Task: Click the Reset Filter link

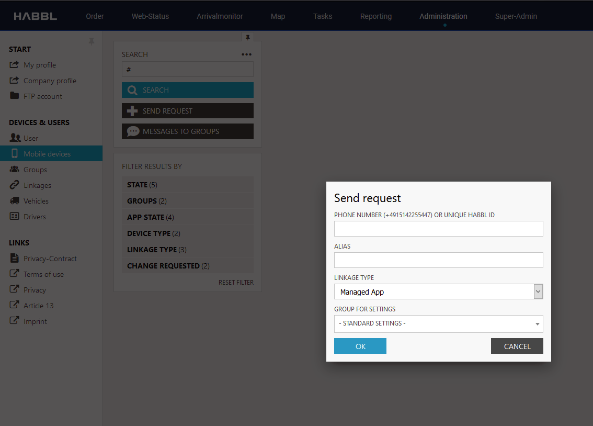Action: (x=236, y=283)
